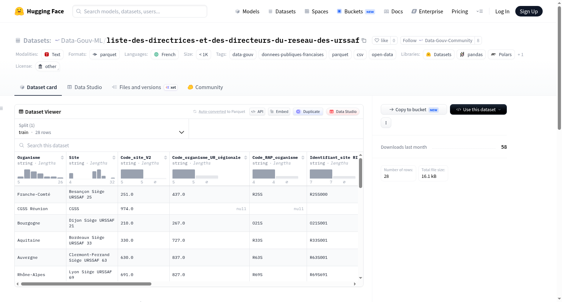This screenshot has width=562, height=302.
Task: Switch to Data Studio tab
Action: coord(85,87)
